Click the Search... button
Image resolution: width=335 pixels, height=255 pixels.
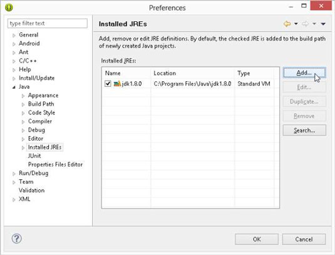point(304,130)
